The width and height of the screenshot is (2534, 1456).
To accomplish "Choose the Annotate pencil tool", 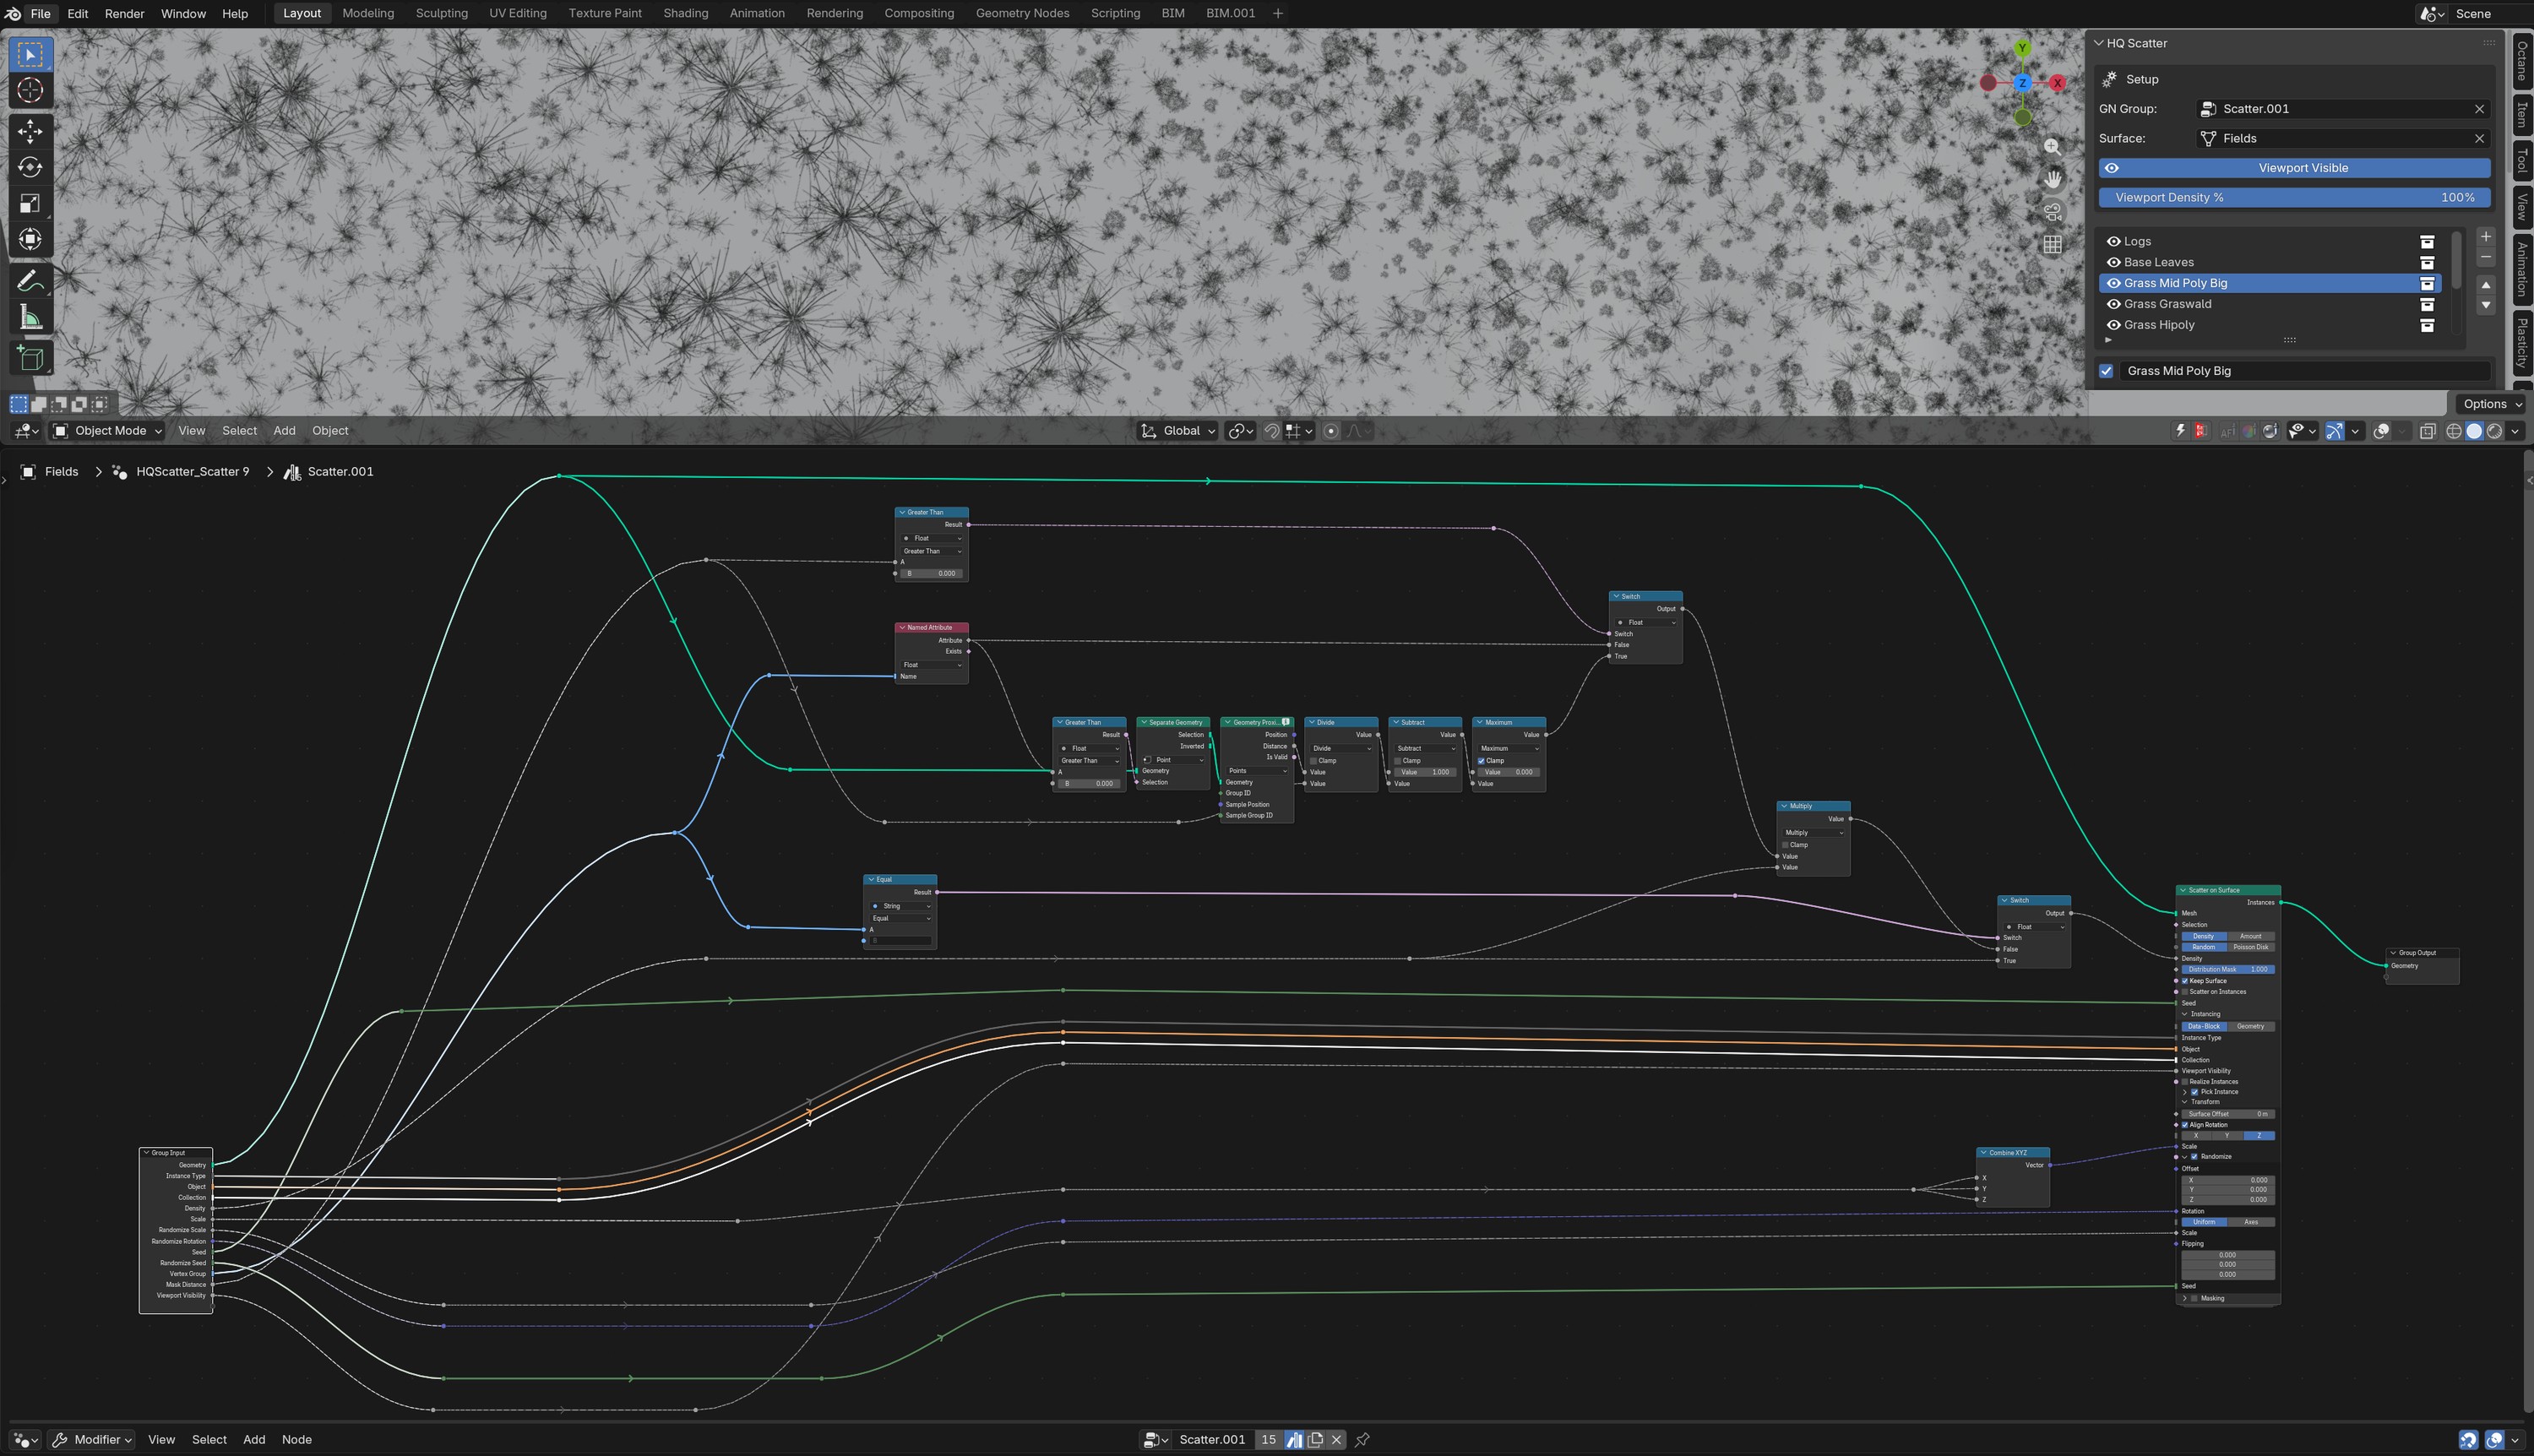I will pos(30,282).
